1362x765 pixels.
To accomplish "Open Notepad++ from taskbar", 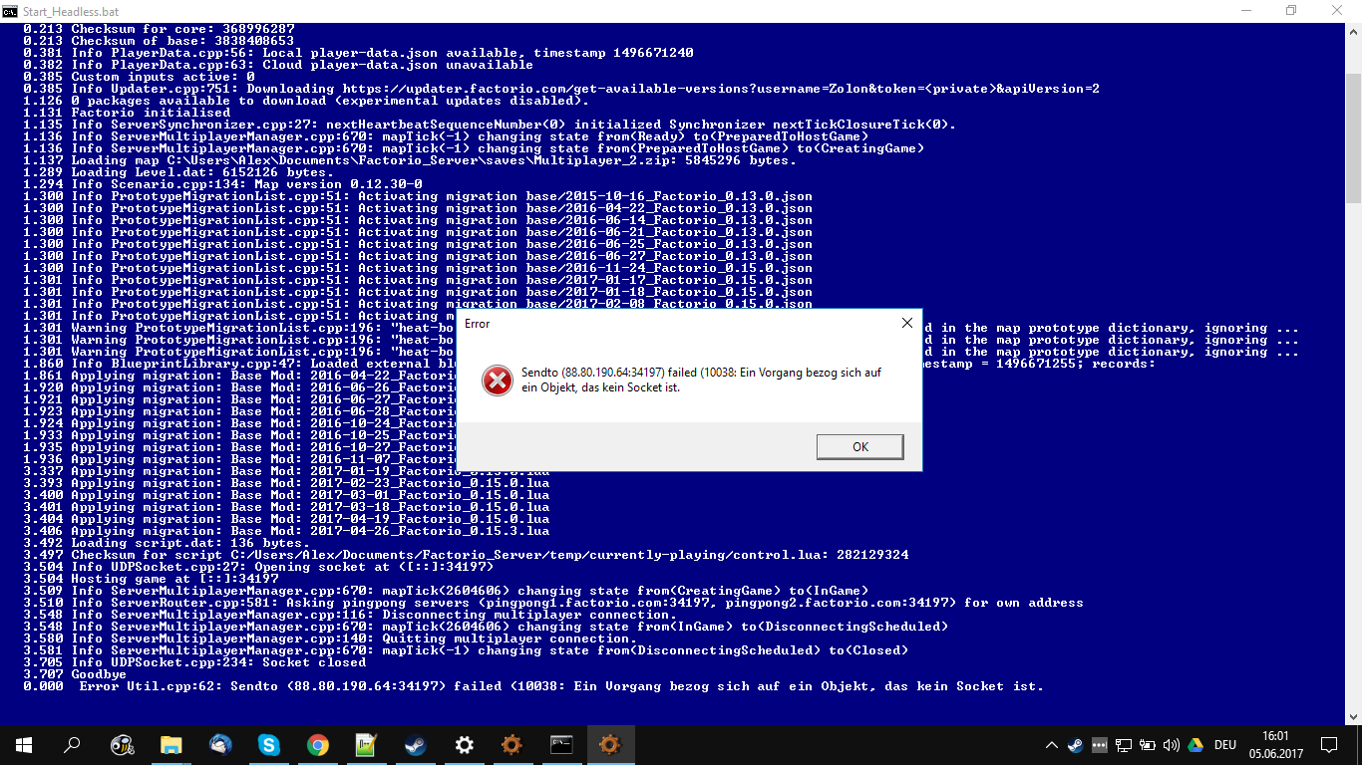I will [x=366, y=745].
